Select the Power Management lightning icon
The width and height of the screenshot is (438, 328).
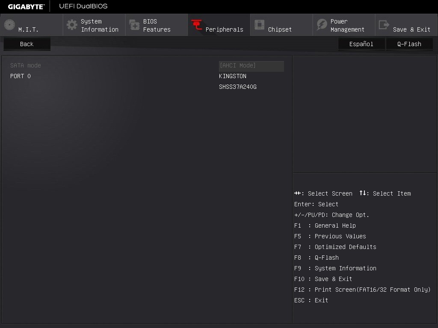point(321,25)
